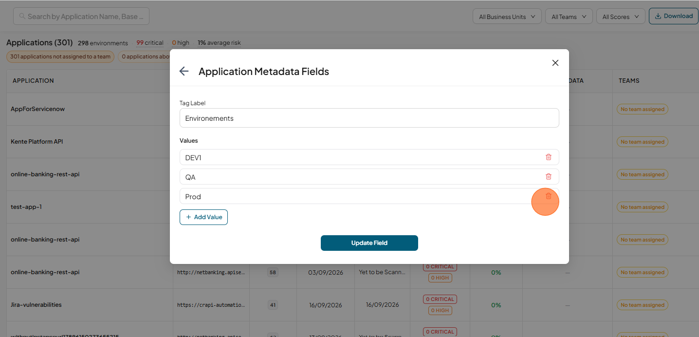Screen dimensions: 699x337
Task: Open the All Teams dropdown
Action: (569, 17)
